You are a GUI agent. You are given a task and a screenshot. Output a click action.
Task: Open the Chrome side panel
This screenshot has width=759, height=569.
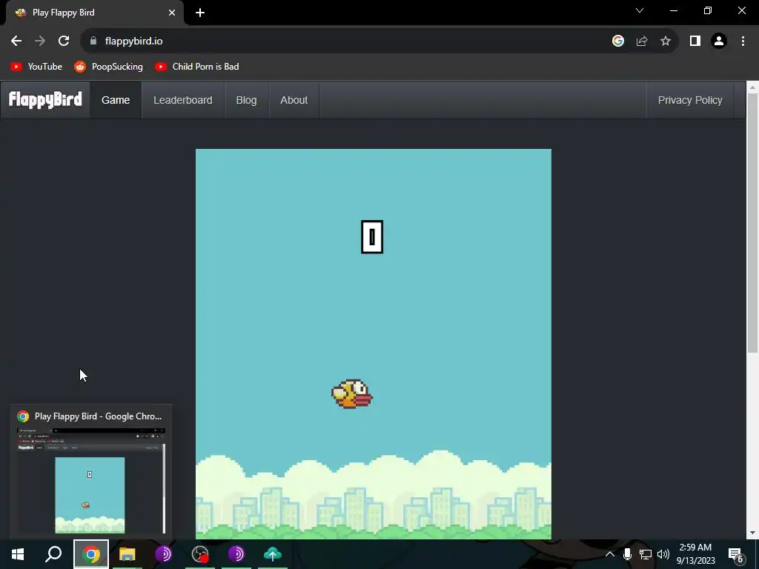695,41
